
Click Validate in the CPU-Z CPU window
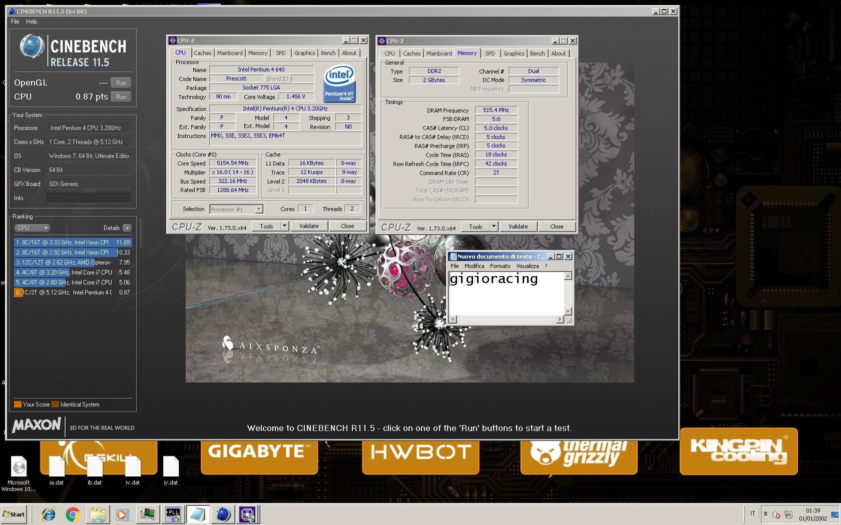pos(309,226)
